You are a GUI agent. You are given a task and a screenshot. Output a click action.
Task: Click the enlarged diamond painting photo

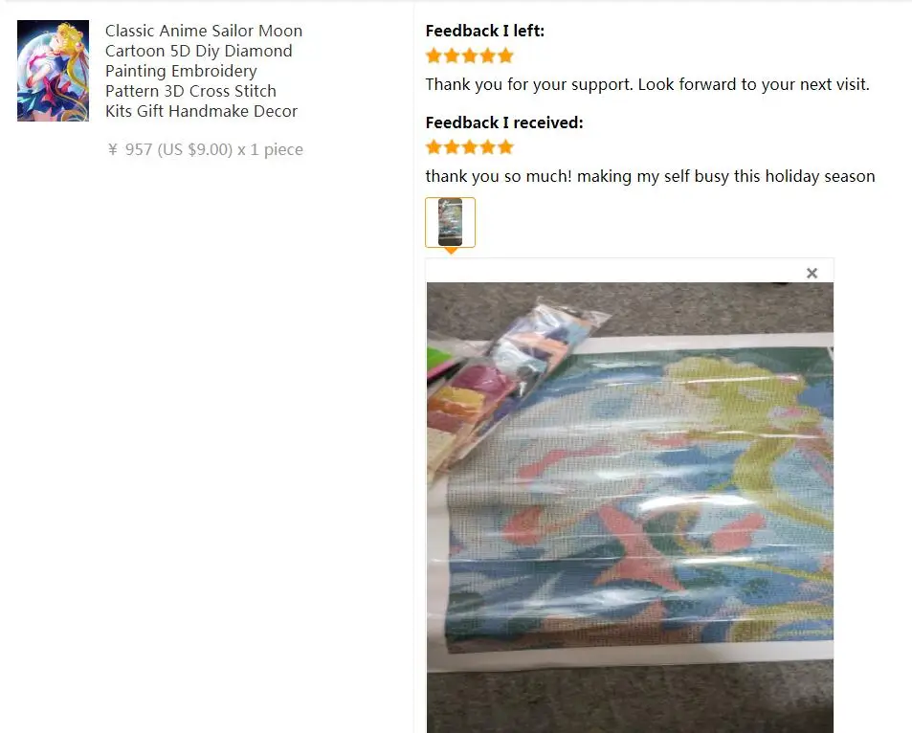[630, 507]
